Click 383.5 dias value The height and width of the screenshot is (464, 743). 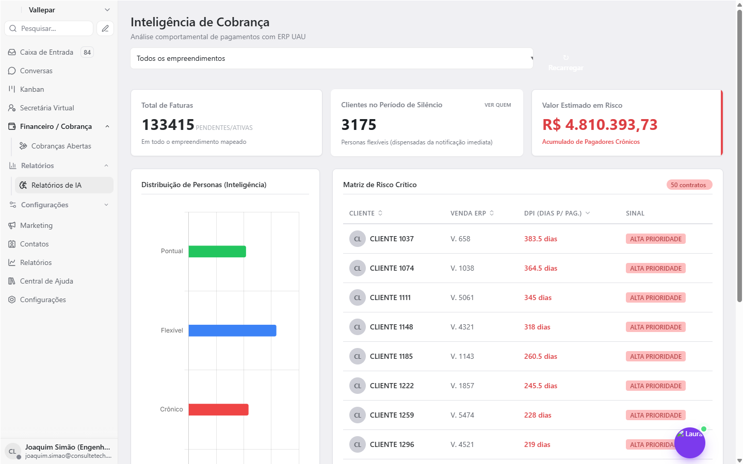pos(541,239)
